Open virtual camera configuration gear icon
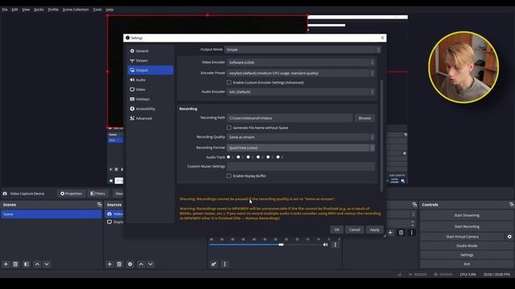This screenshot has width=515, height=289. tap(509, 237)
